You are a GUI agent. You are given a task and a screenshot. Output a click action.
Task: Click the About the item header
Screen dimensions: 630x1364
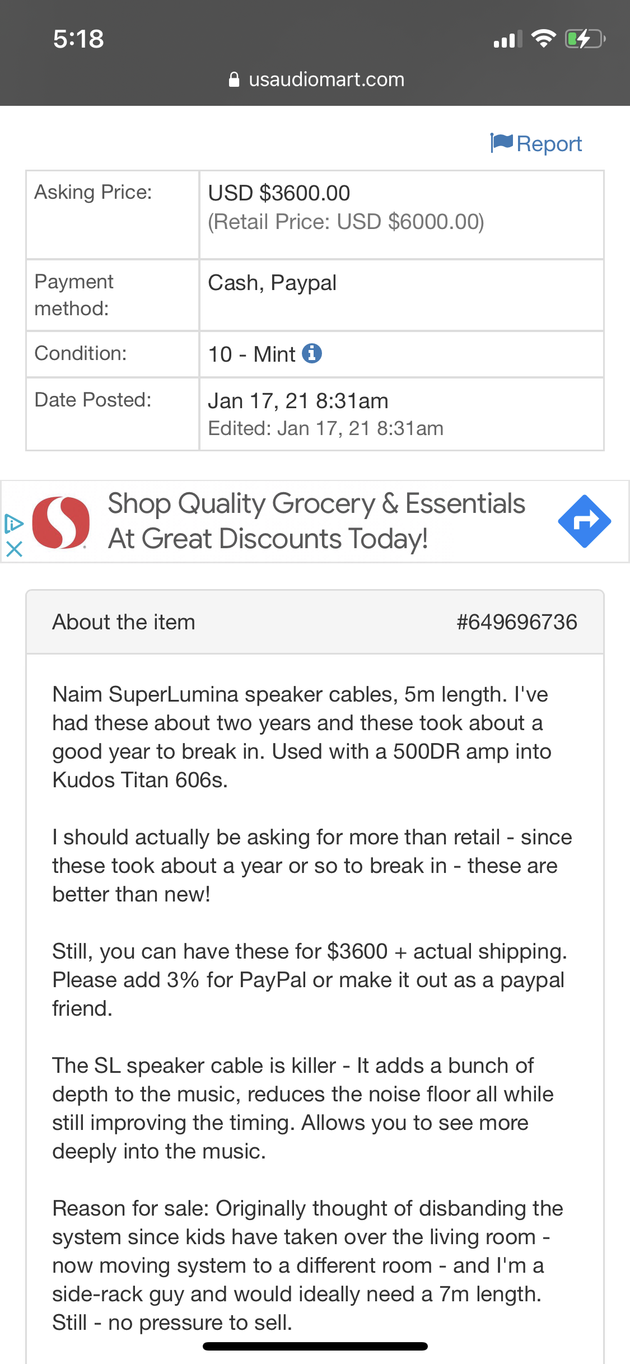click(x=124, y=622)
